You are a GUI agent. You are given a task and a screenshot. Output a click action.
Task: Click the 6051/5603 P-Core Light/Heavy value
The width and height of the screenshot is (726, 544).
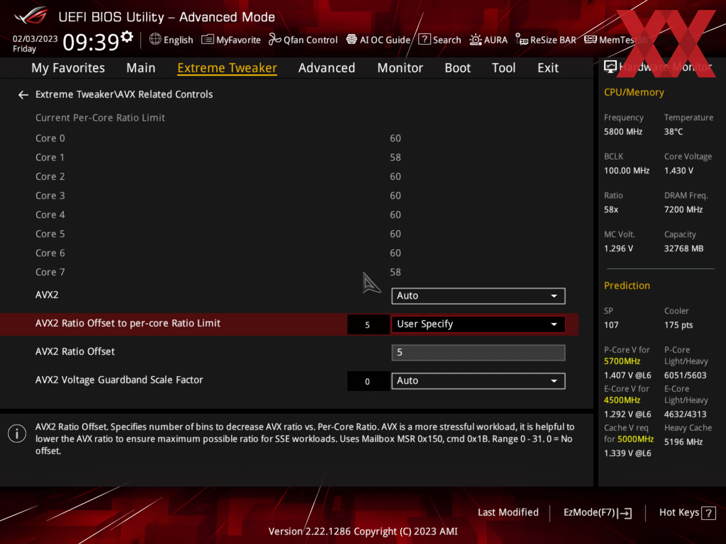coord(685,375)
